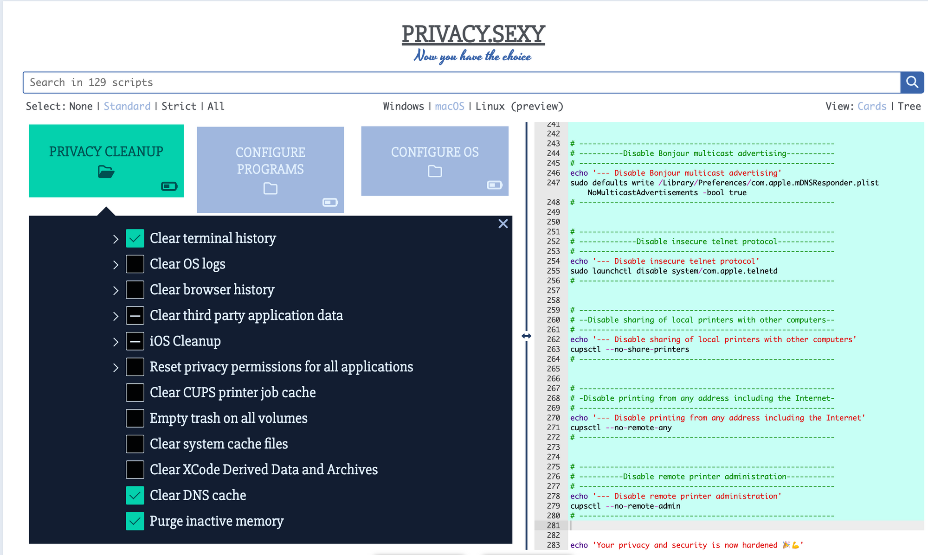Click the folder icon in Configure Programs card
This screenshot has width=928, height=555.
point(270,189)
